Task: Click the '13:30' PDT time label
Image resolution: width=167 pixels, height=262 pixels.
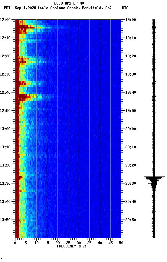Action: pos(5,183)
